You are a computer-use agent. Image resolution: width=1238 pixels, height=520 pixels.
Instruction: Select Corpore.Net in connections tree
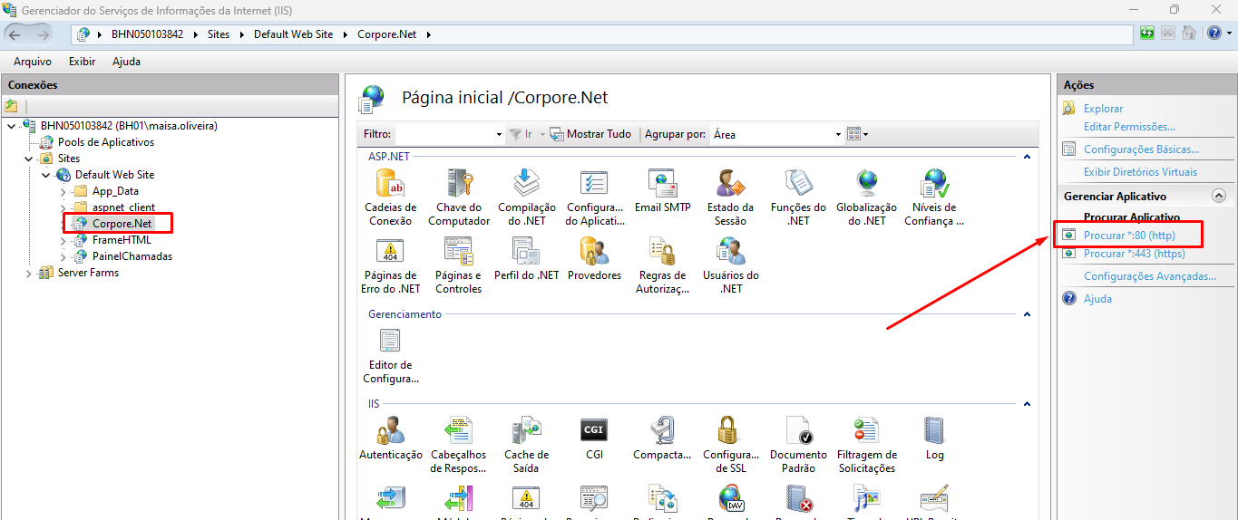pos(122,224)
